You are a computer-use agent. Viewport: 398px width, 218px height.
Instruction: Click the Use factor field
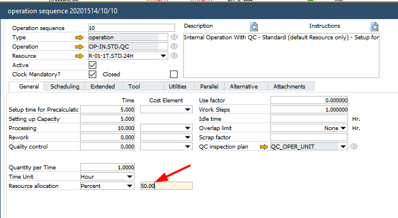click(x=309, y=100)
